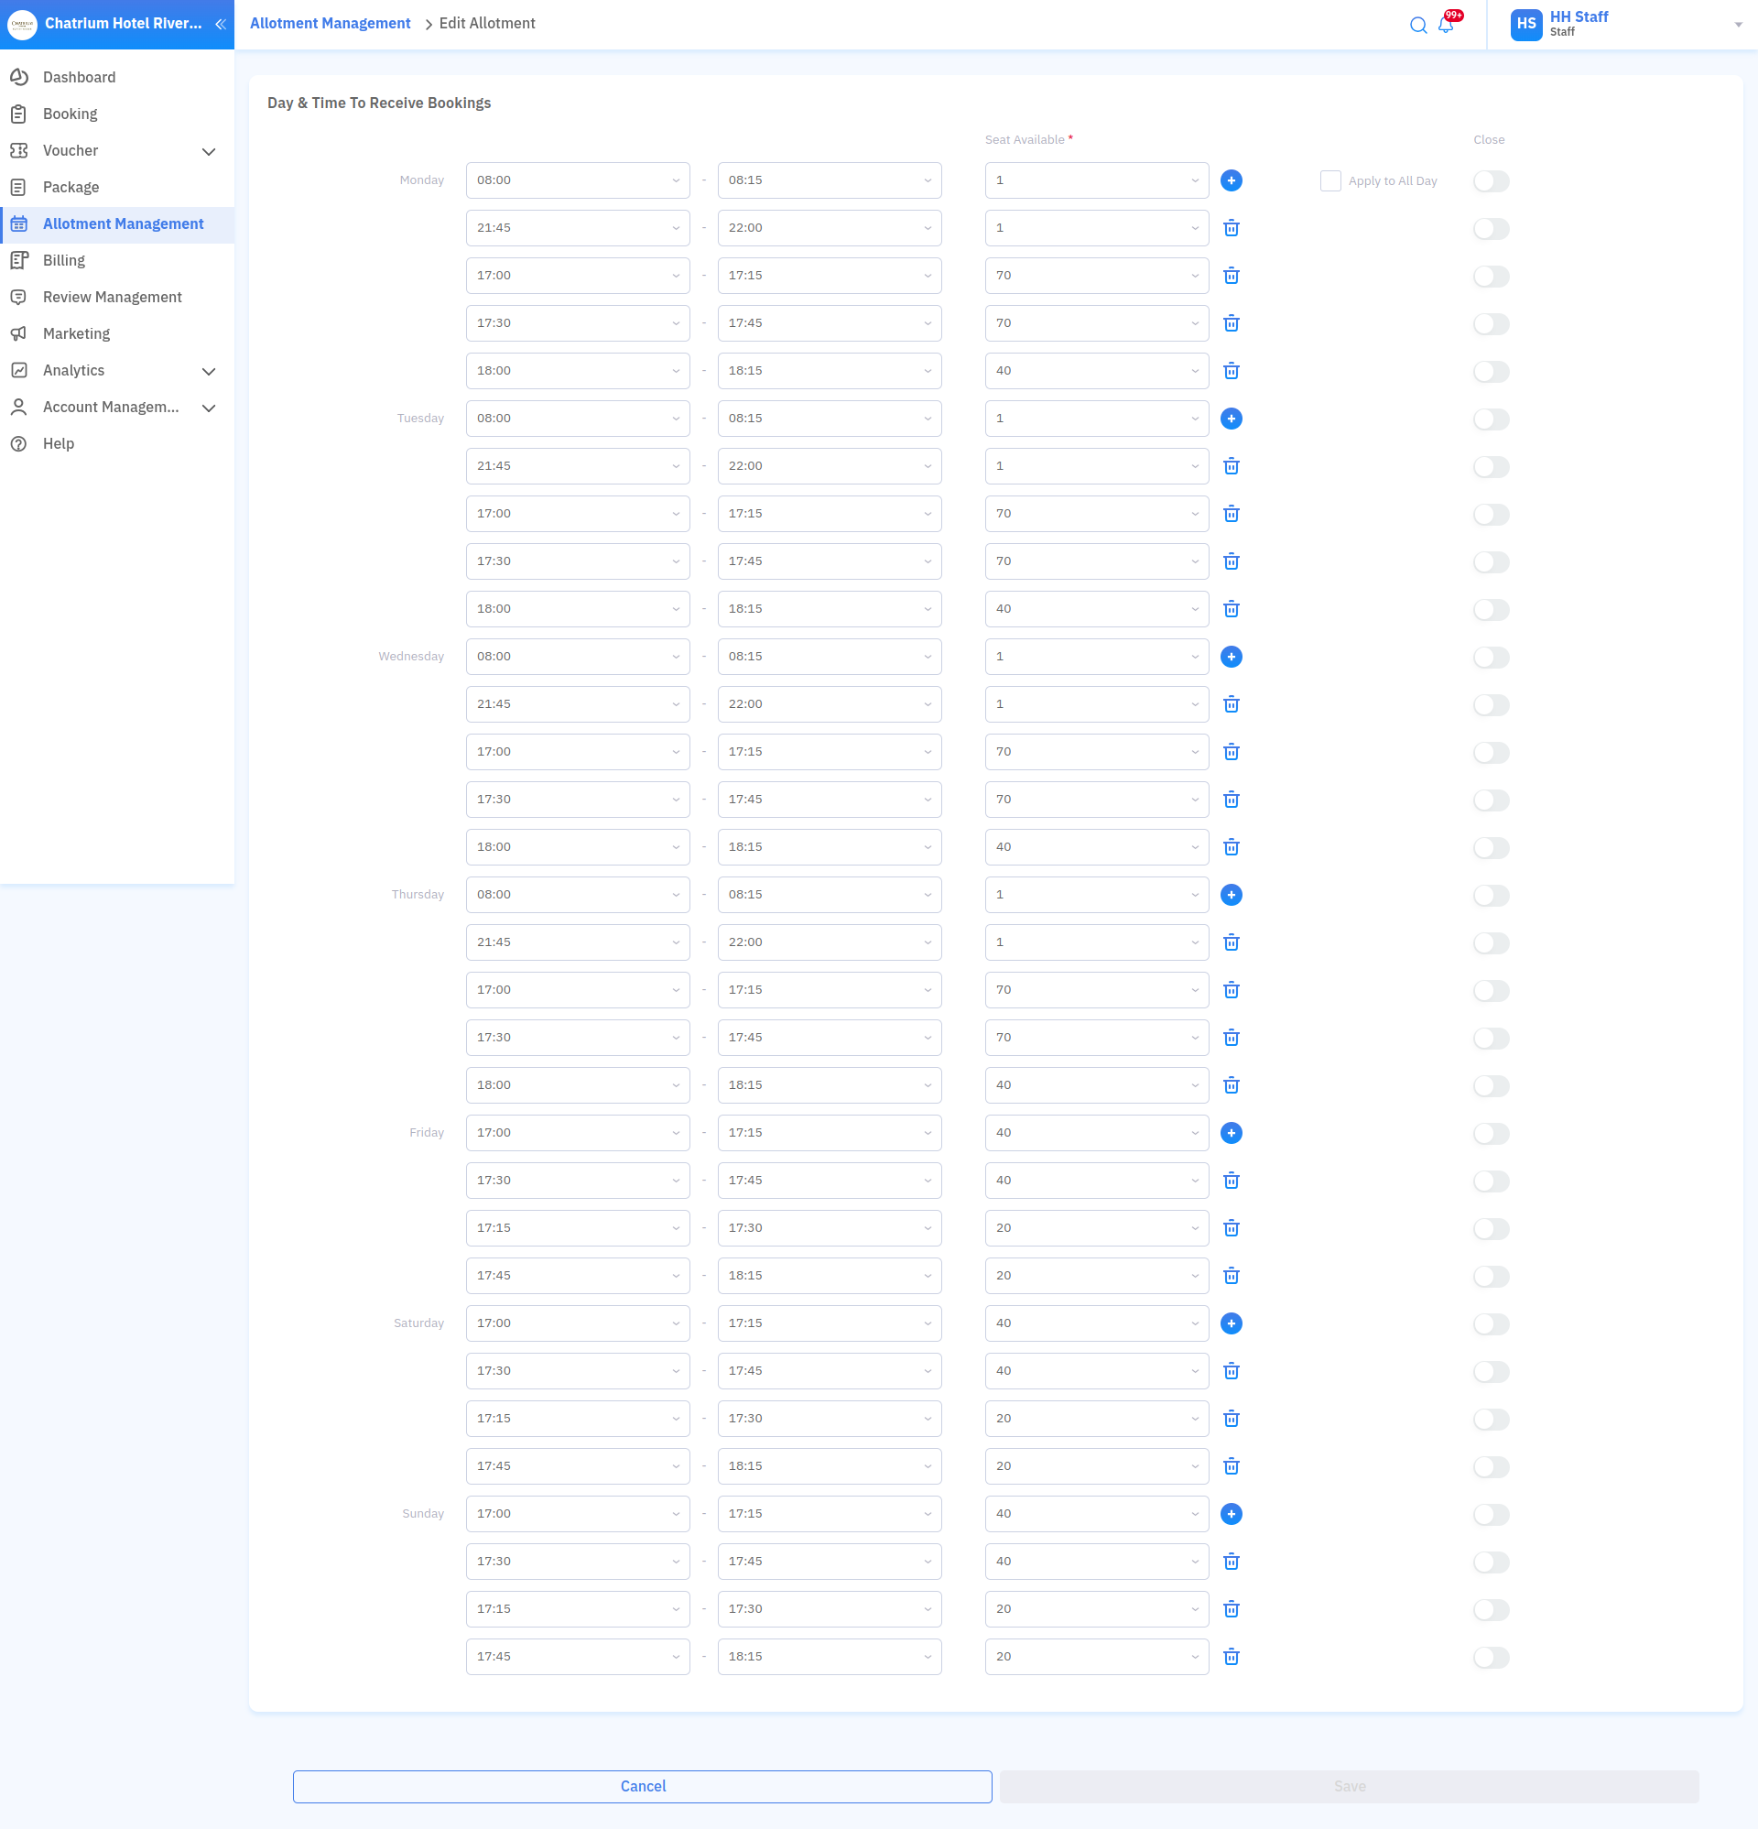This screenshot has width=1758, height=1829.
Task: Check the Apply to All Day checkbox
Action: click(x=1329, y=181)
